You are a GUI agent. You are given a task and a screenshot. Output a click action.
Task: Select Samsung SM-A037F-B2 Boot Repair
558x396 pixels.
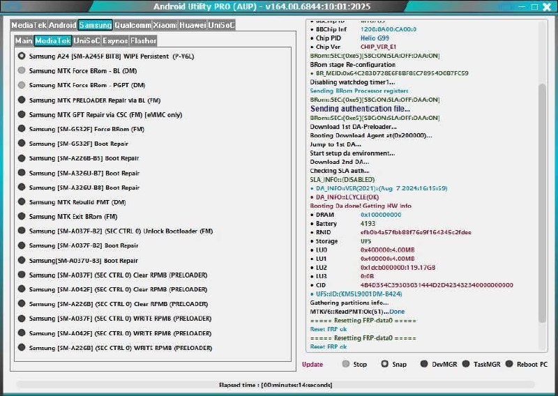click(x=78, y=245)
